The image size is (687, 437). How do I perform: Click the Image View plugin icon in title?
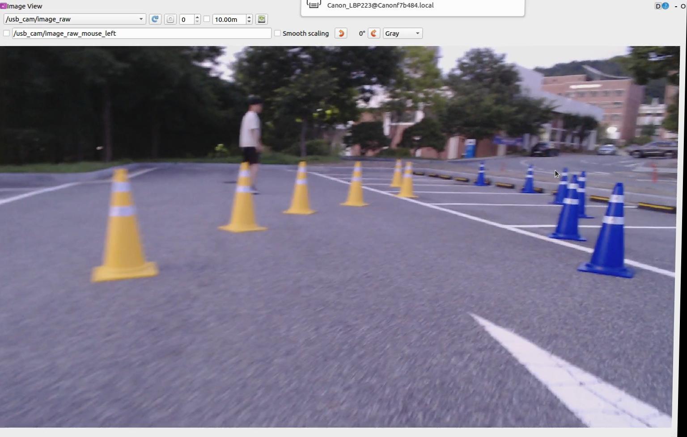point(3,6)
